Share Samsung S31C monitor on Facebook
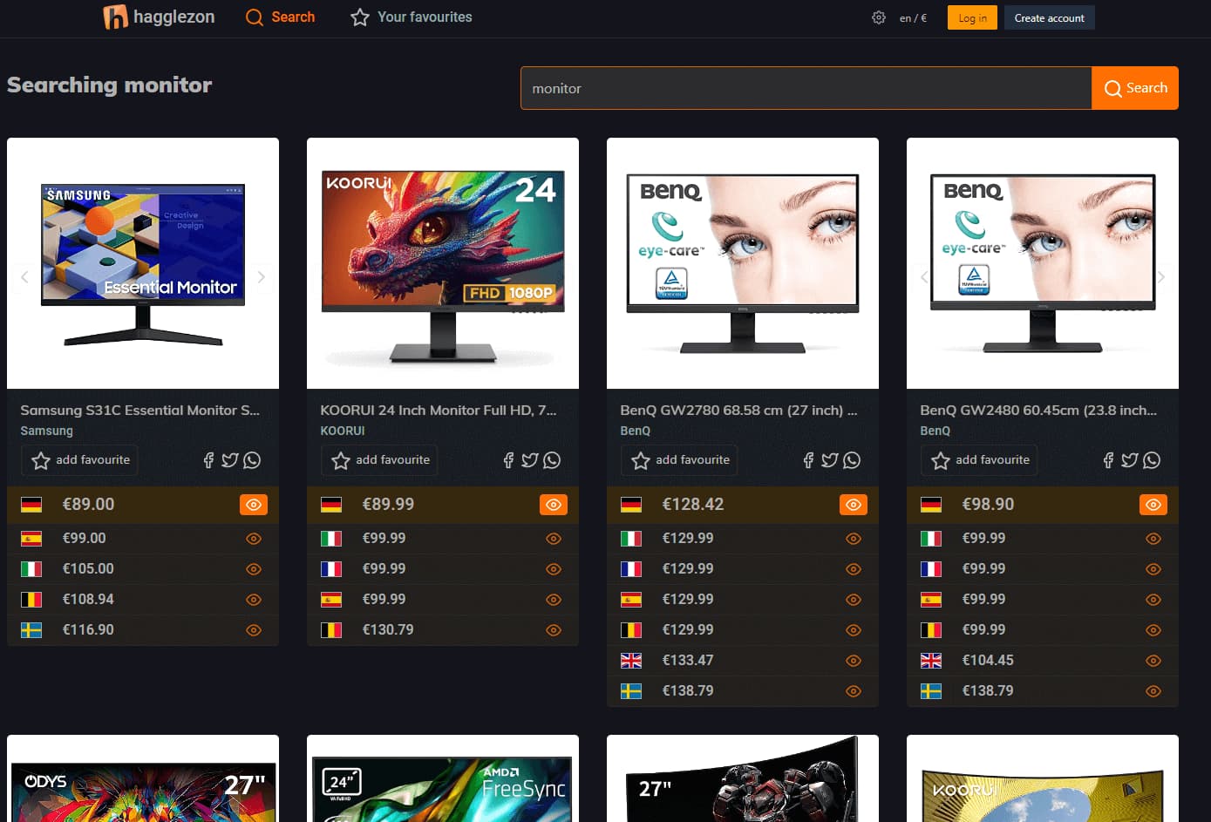The height and width of the screenshot is (822, 1211). click(x=208, y=460)
